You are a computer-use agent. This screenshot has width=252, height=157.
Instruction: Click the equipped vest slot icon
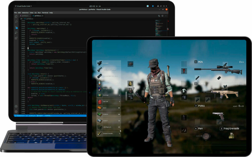click(x=130, y=90)
